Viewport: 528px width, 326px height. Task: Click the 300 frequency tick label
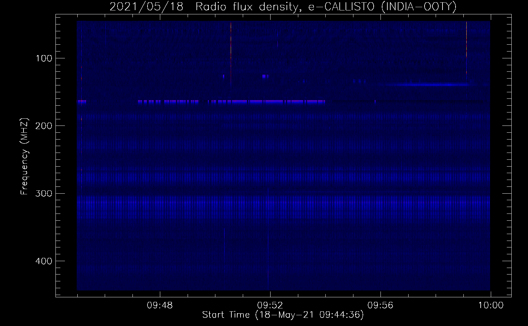point(43,193)
